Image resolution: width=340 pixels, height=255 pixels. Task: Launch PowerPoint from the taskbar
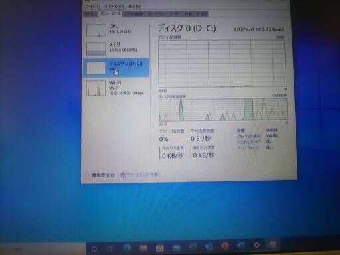coord(224,246)
